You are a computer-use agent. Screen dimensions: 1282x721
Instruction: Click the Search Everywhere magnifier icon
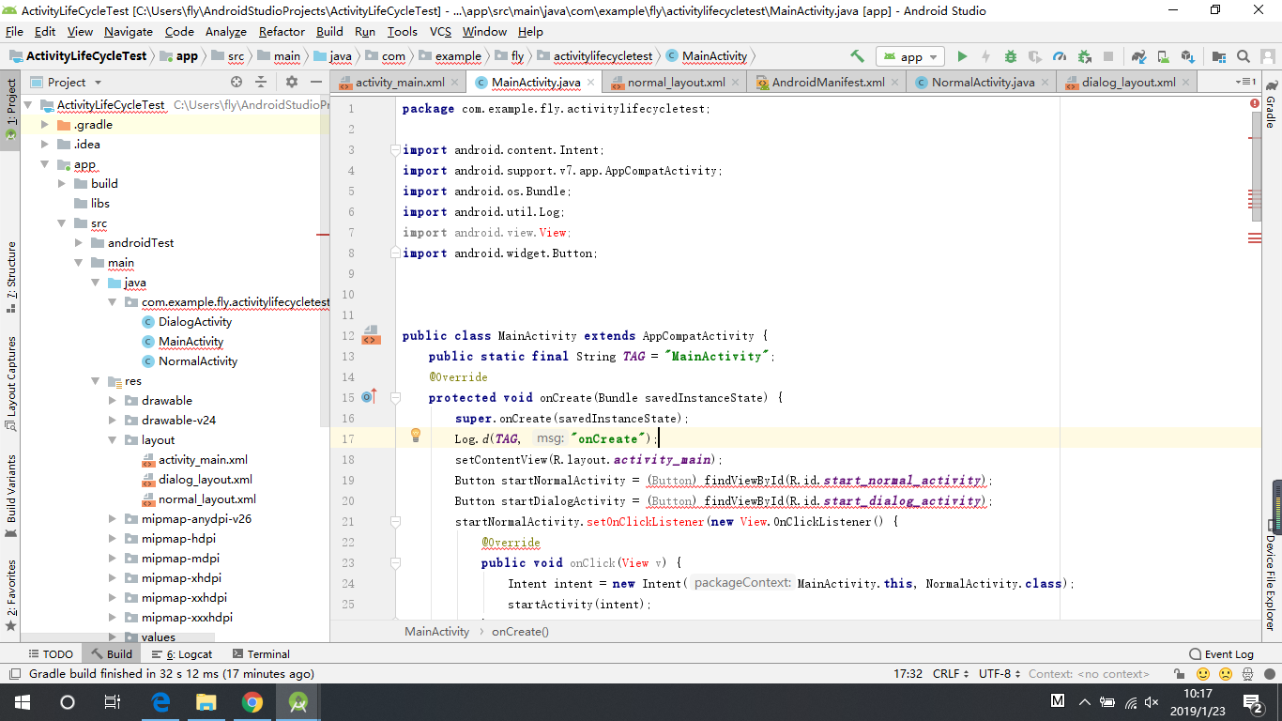(1244, 56)
